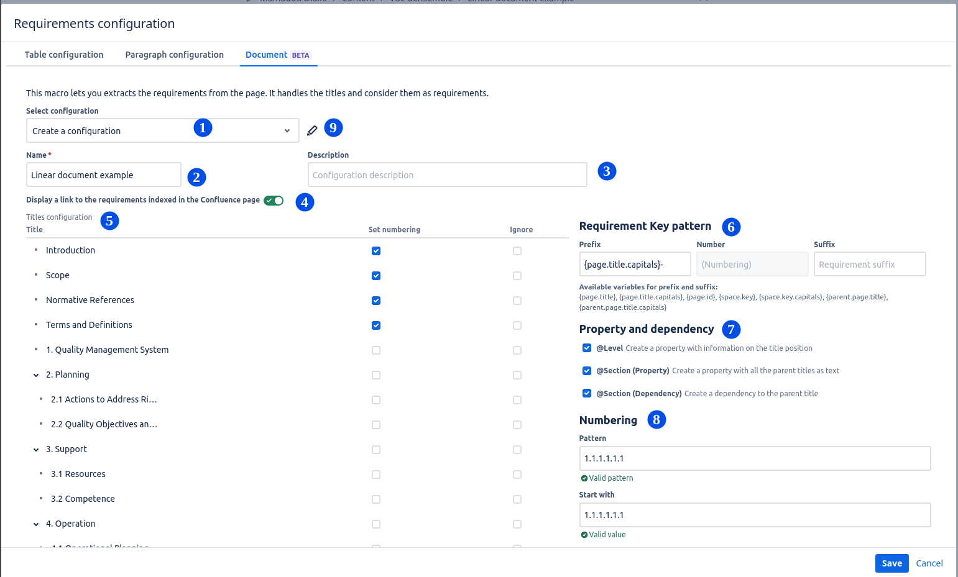Collapse the 2. Planning tree section
The height and width of the screenshot is (577, 958).
[x=36, y=375]
